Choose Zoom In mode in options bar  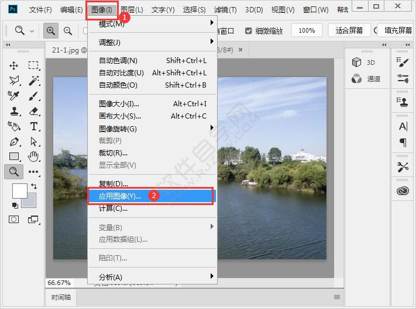[x=51, y=31]
